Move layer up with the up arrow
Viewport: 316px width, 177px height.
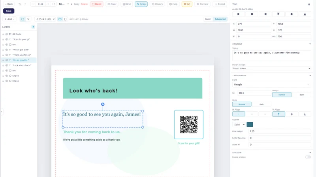pos(68,4)
